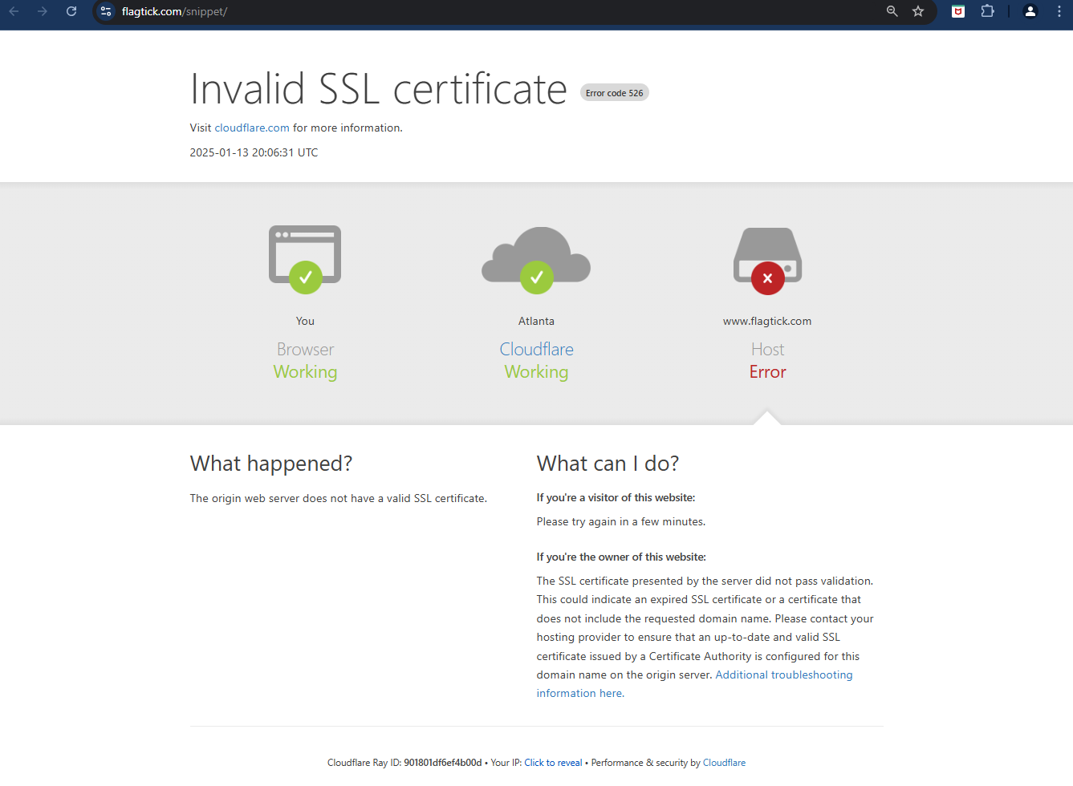Click the Cloudflare link in the footer
This screenshot has height=786, width=1073.
(723, 762)
